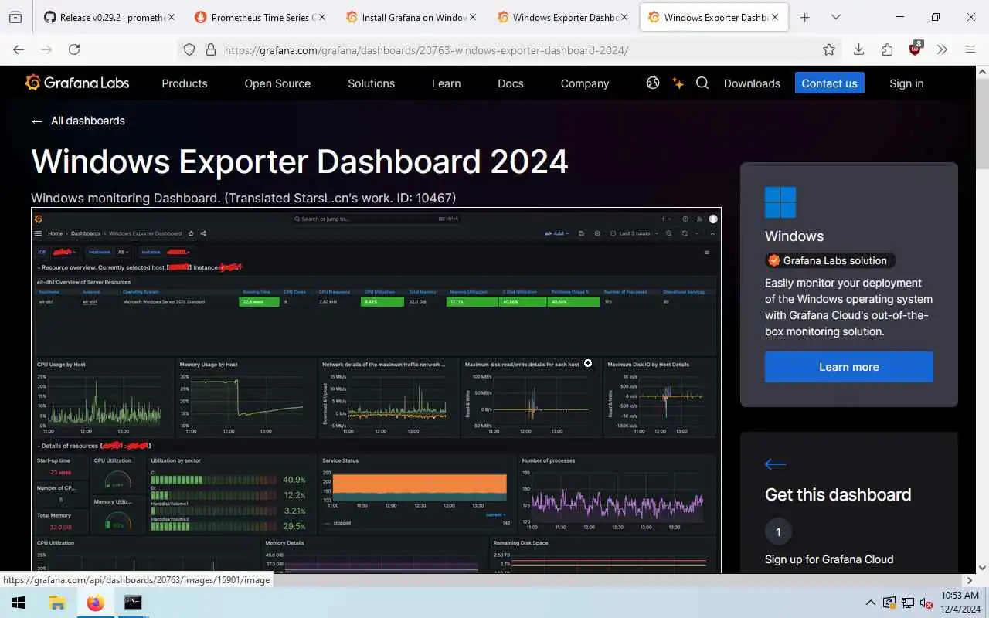Show hidden system tray icons

pyautogui.click(x=871, y=603)
